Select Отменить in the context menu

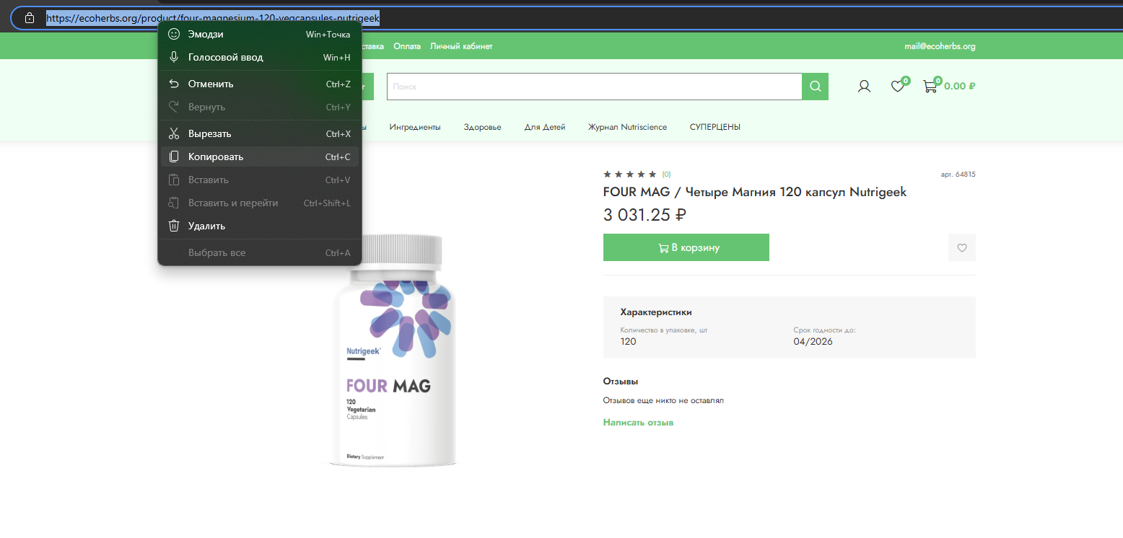click(x=259, y=84)
